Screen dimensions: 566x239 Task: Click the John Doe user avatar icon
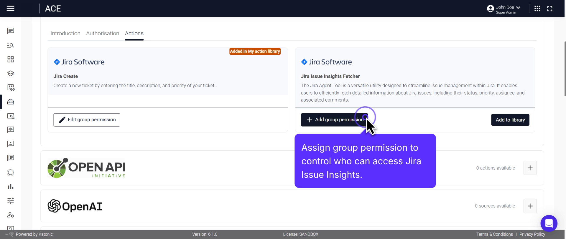point(490,9)
